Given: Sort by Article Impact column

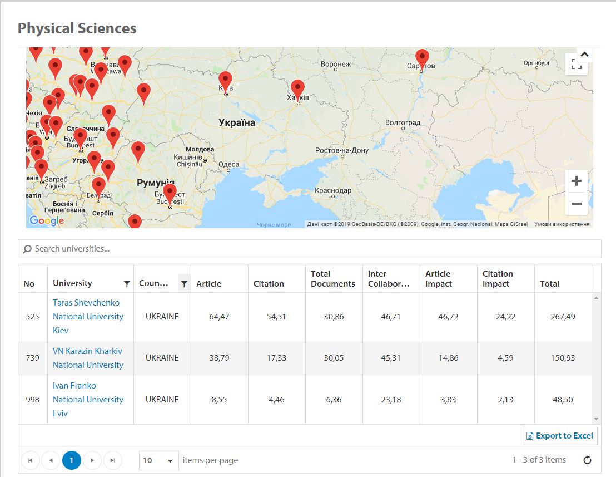Looking at the screenshot, I should [x=439, y=278].
